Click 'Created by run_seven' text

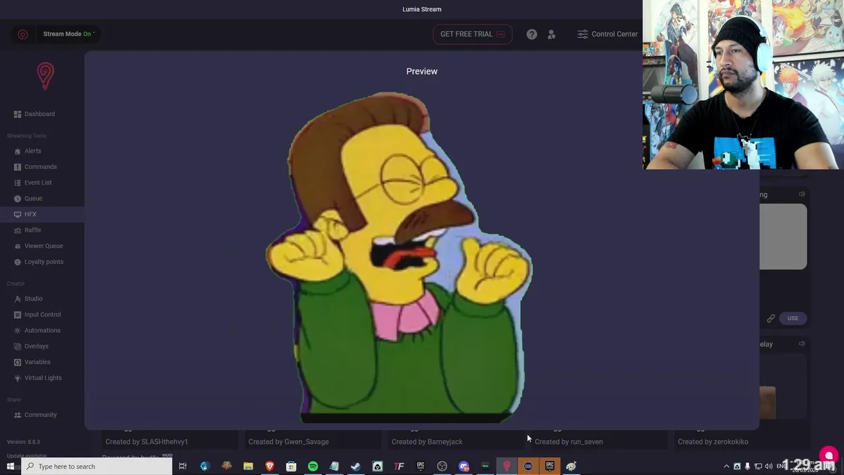(568, 442)
